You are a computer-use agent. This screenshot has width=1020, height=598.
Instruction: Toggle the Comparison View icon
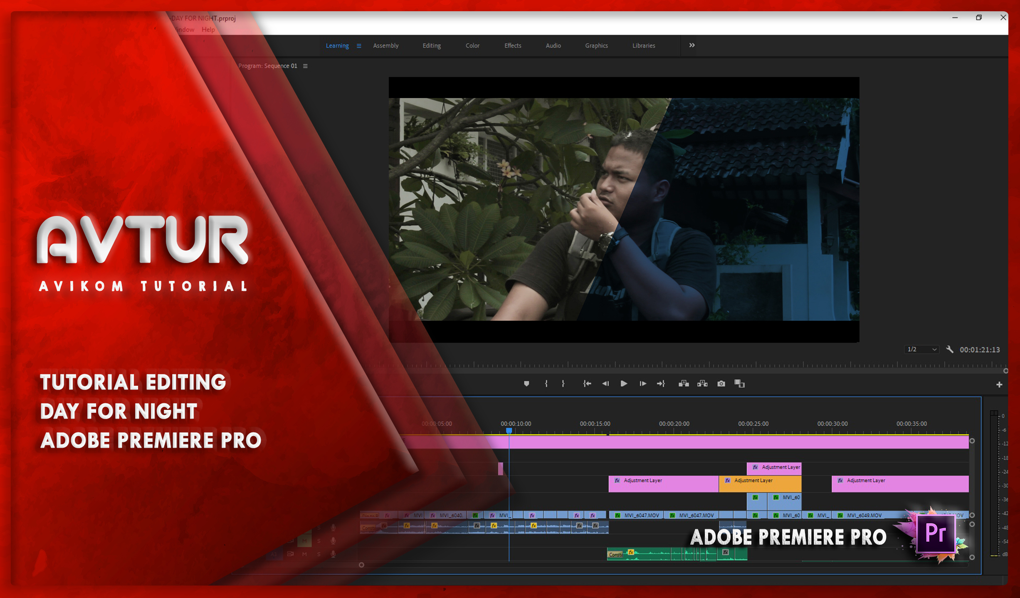(x=739, y=384)
